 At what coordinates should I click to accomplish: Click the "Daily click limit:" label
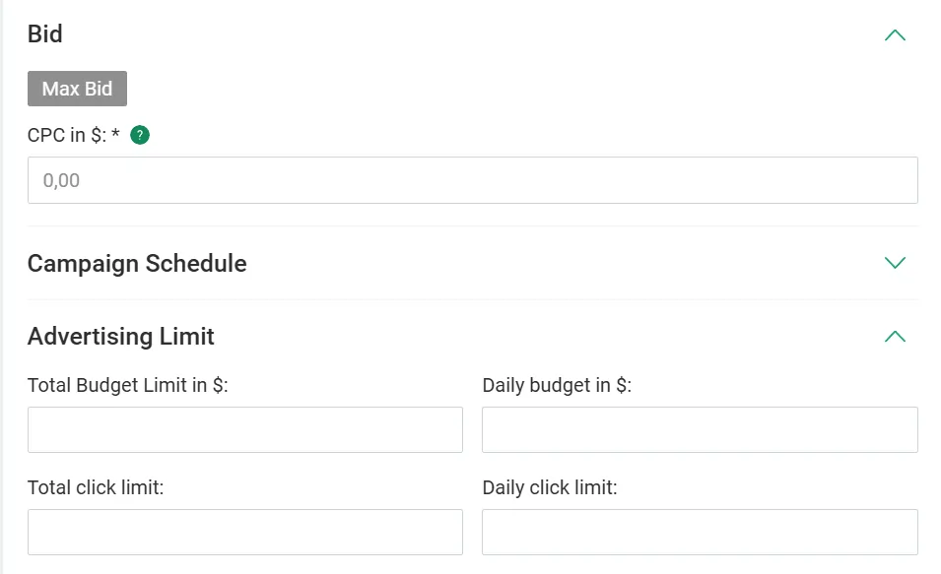point(550,487)
